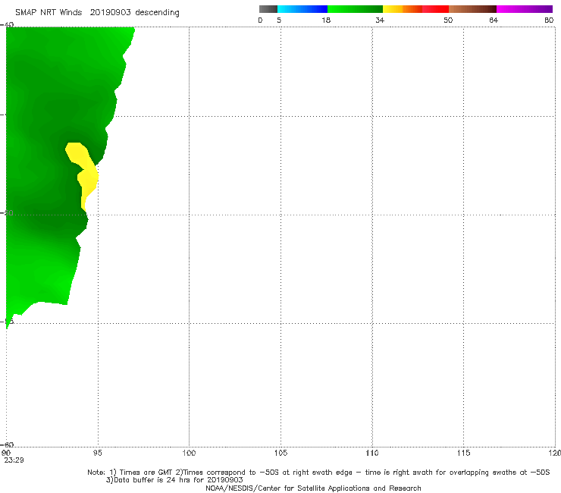Screen dimensions: 561x493
Task: Click the red segment of the color bar
Action: [x=435, y=9]
